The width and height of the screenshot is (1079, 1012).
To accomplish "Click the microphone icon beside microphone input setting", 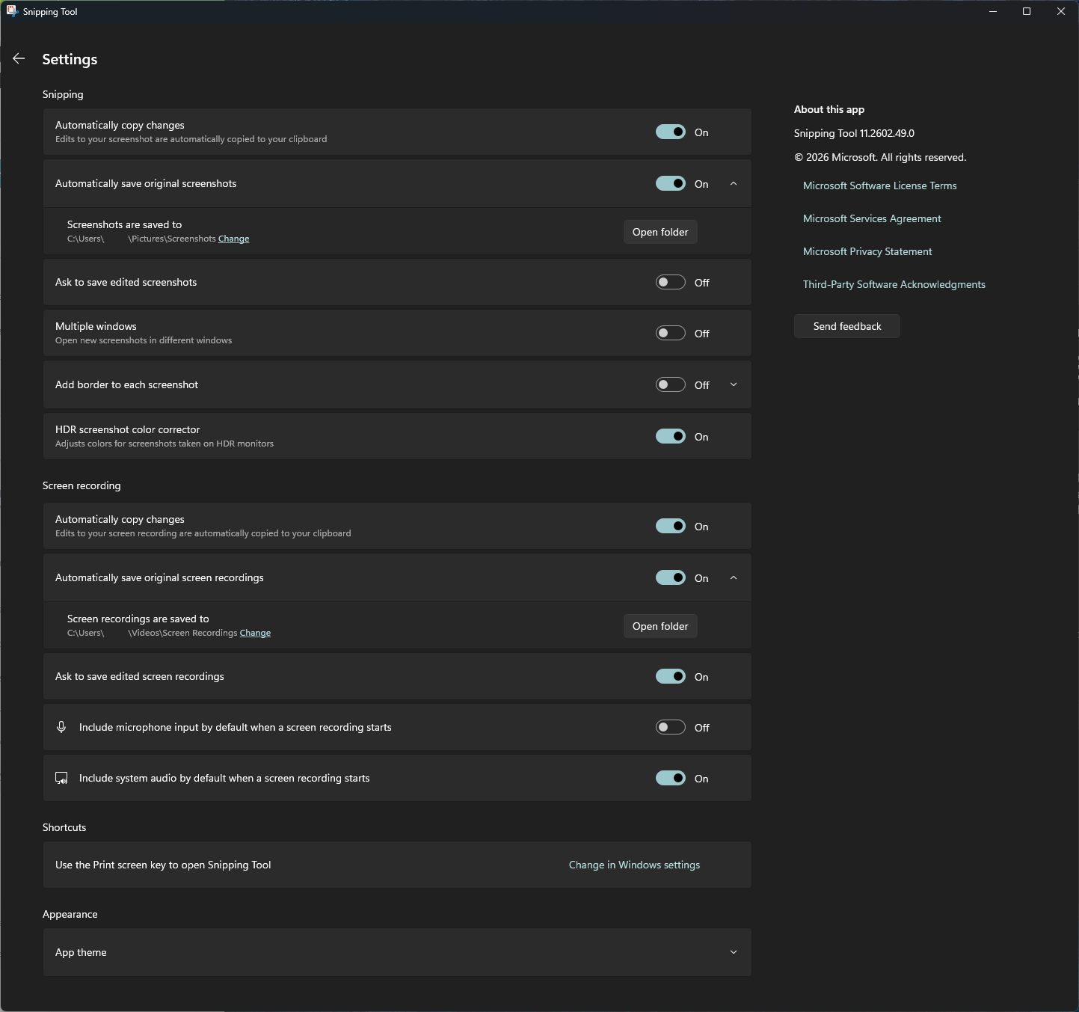I will click(61, 727).
